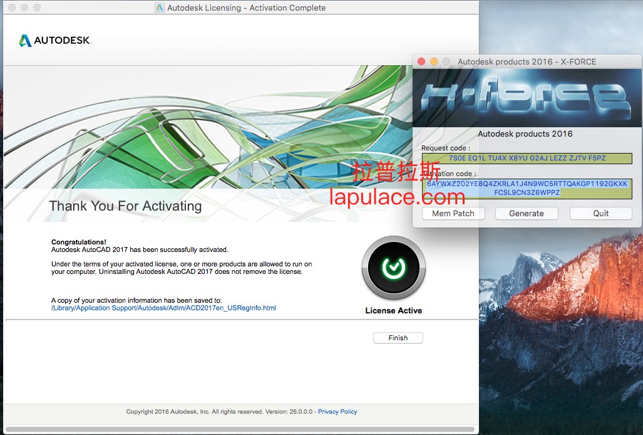The image size is (643, 435).
Task: Click the X-FORCE logo banner
Action: 525,98
